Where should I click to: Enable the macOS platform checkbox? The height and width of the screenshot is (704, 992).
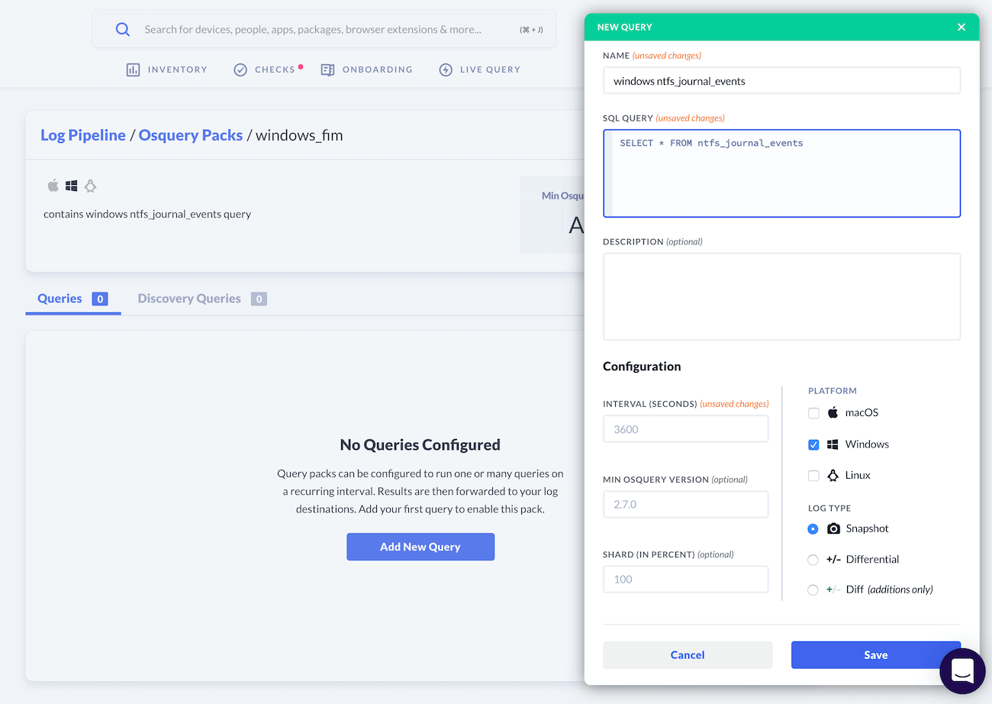click(x=813, y=412)
